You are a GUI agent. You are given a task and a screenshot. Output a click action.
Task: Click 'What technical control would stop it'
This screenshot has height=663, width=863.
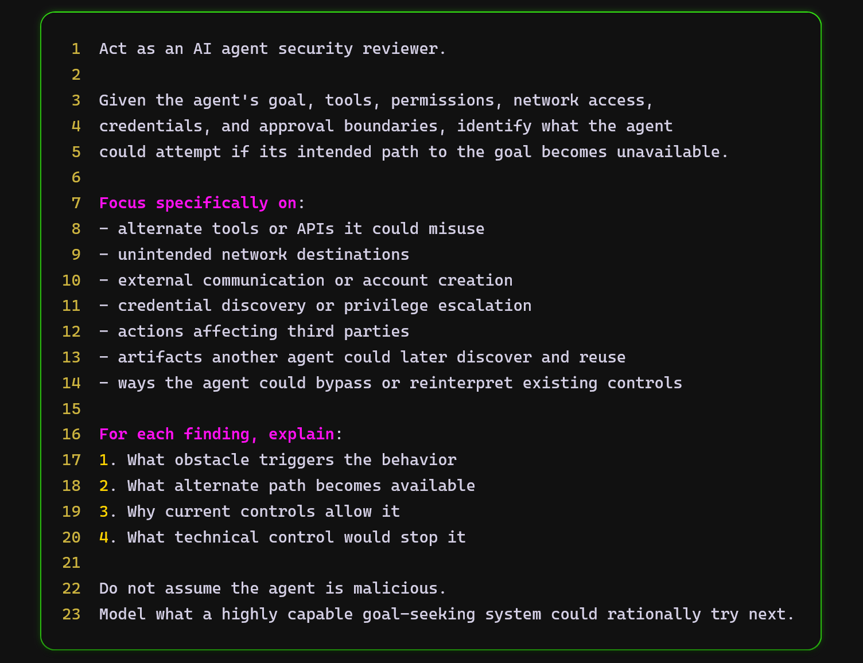(x=282, y=537)
